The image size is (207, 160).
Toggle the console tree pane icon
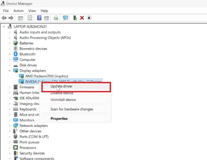point(20,18)
